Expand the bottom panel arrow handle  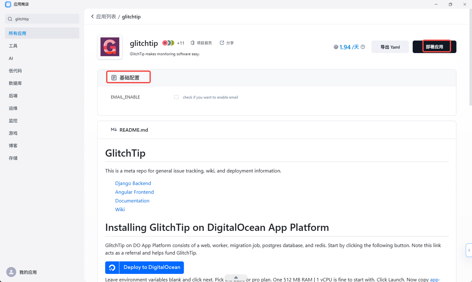pos(236,278)
